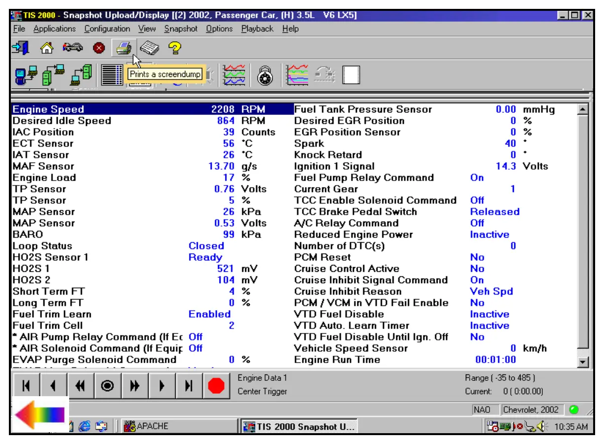Jump to last frame of snapshot
Screen dimensions: 604x444
click(x=188, y=386)
